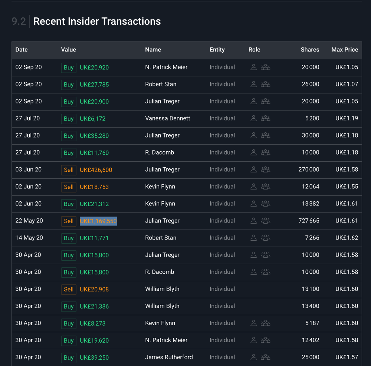Click person icon in Kevin Flynn's UK£8,273 row
This screenshot has height=366, width=371.
pos(254,323)
